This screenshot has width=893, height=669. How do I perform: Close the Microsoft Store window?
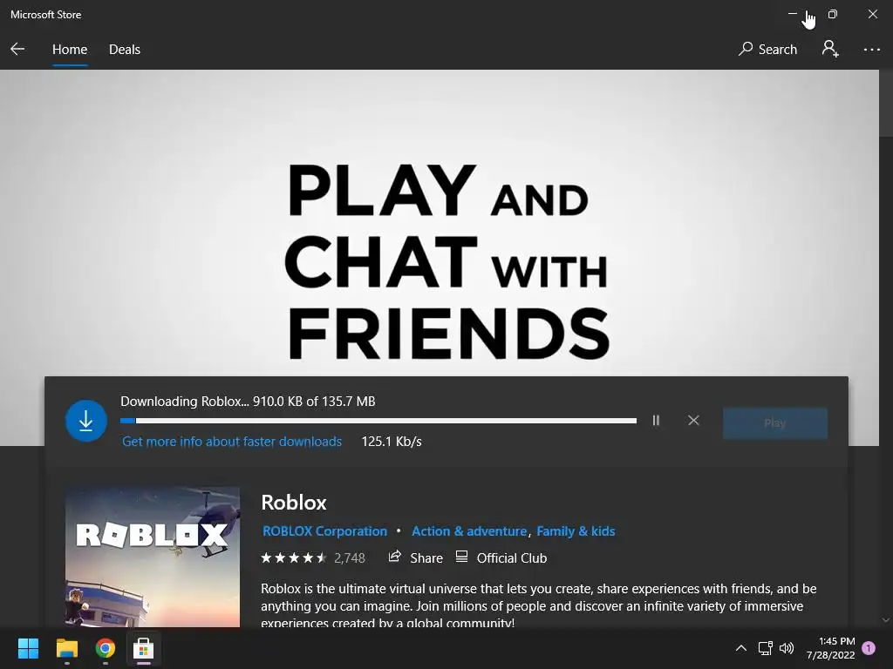click(872, 14)
